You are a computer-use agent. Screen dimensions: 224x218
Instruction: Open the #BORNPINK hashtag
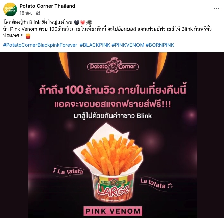[x=160, y=45]
